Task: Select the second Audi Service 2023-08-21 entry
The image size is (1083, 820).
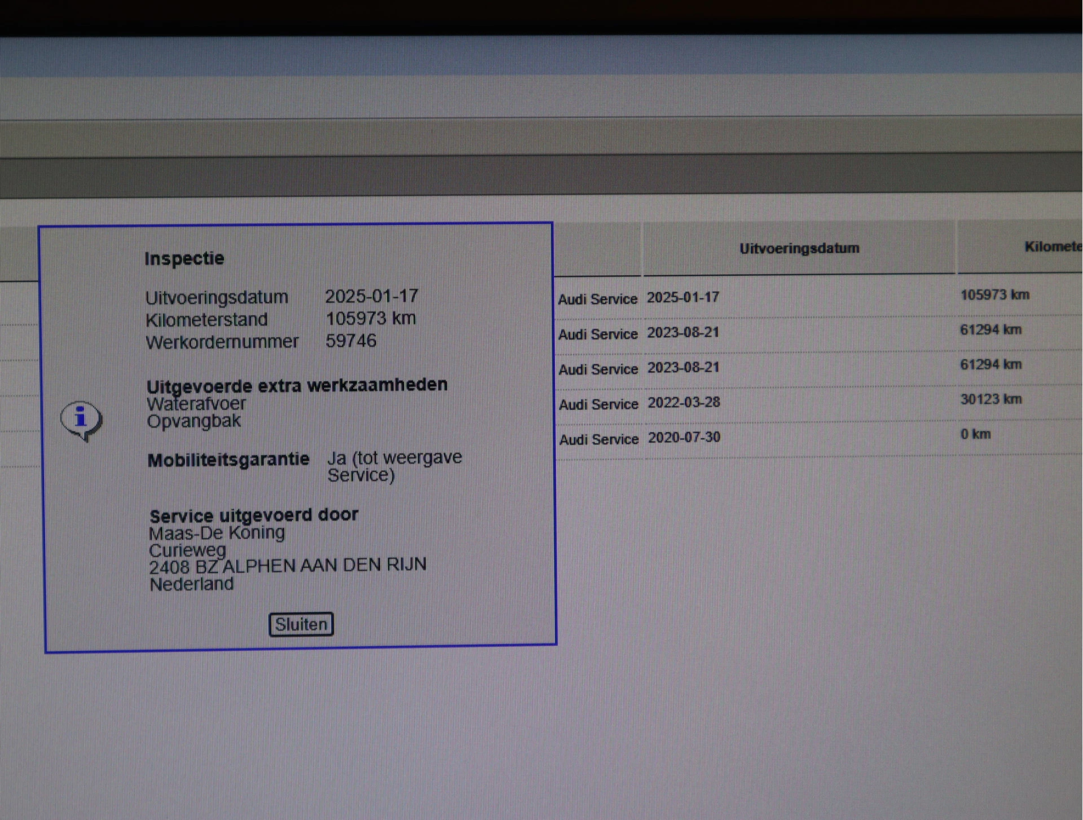Action: tap(598, 369)
